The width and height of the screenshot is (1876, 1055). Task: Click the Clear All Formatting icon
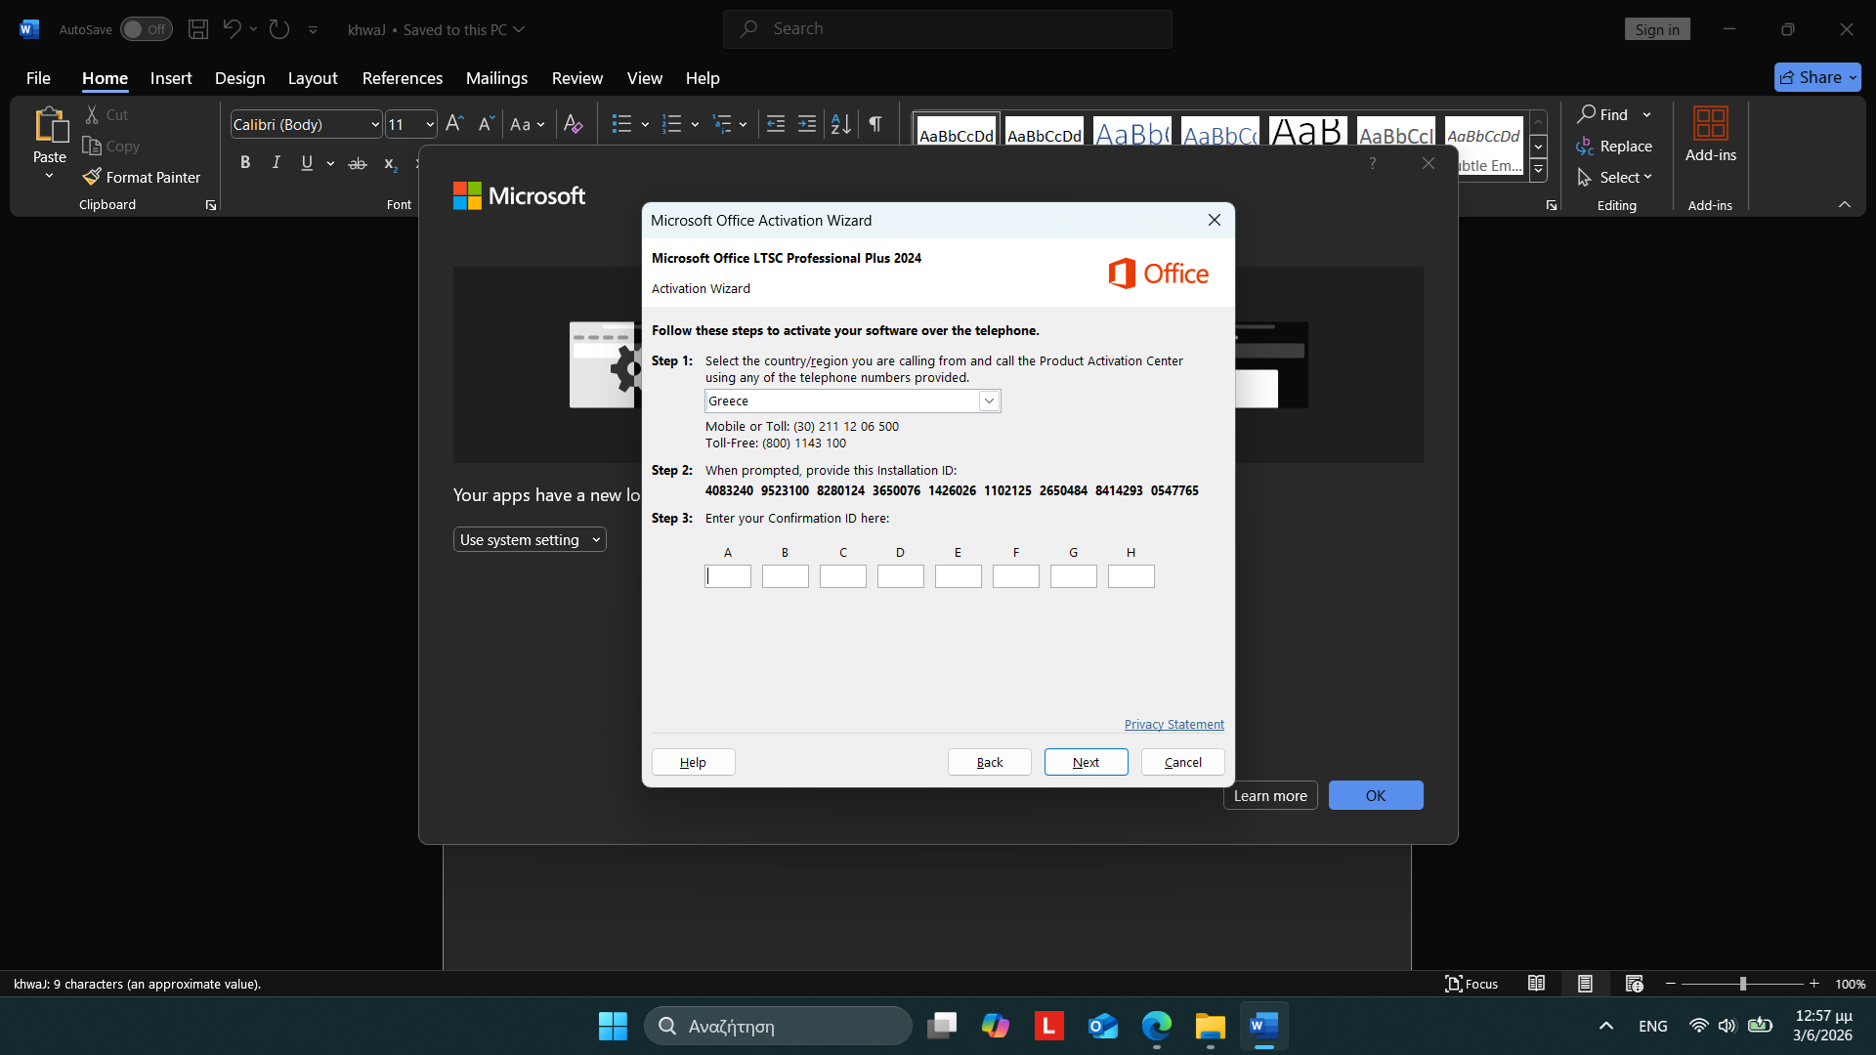[x=574, y=124]
